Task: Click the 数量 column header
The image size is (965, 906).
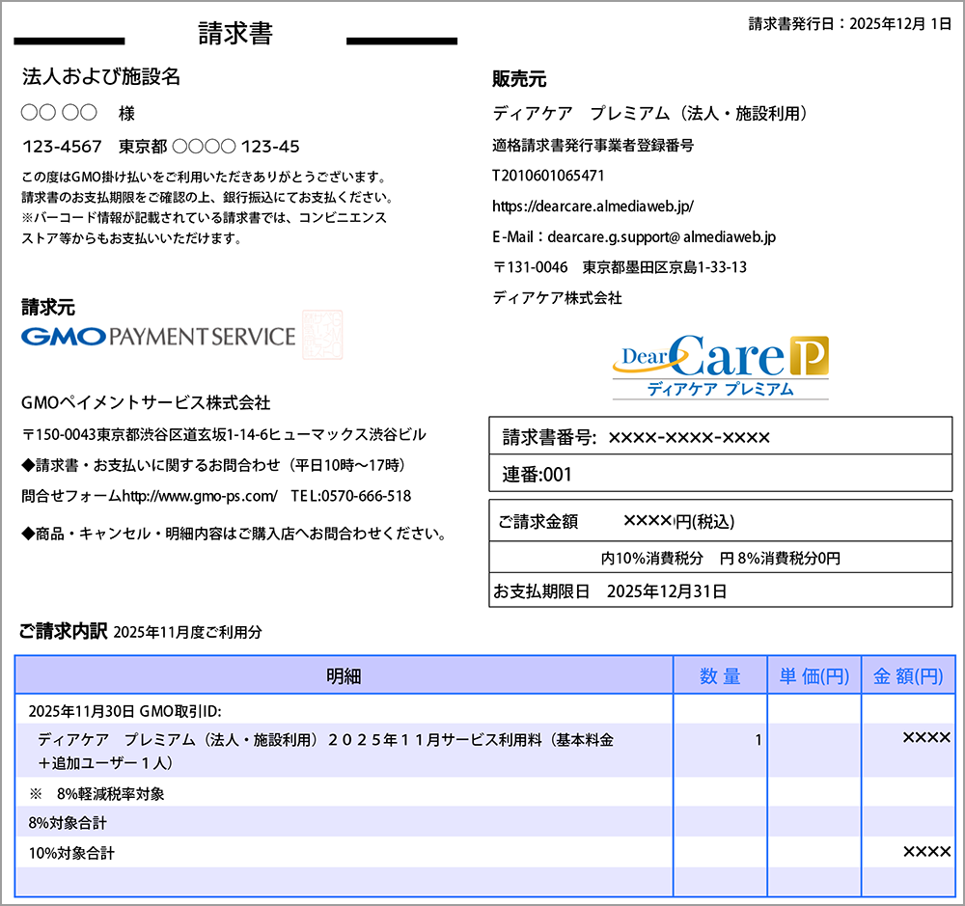Action: tap(719, 675)
